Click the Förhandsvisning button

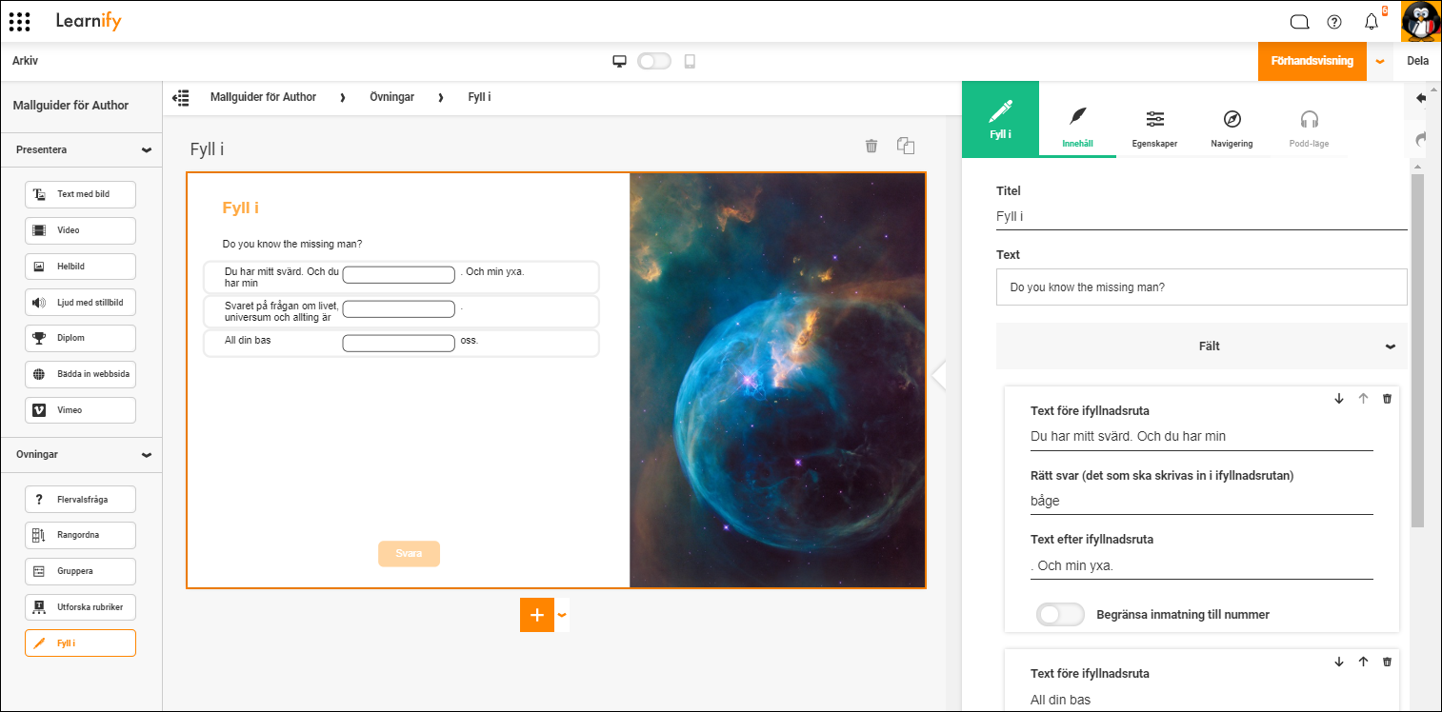click(x=1312, y=61)
